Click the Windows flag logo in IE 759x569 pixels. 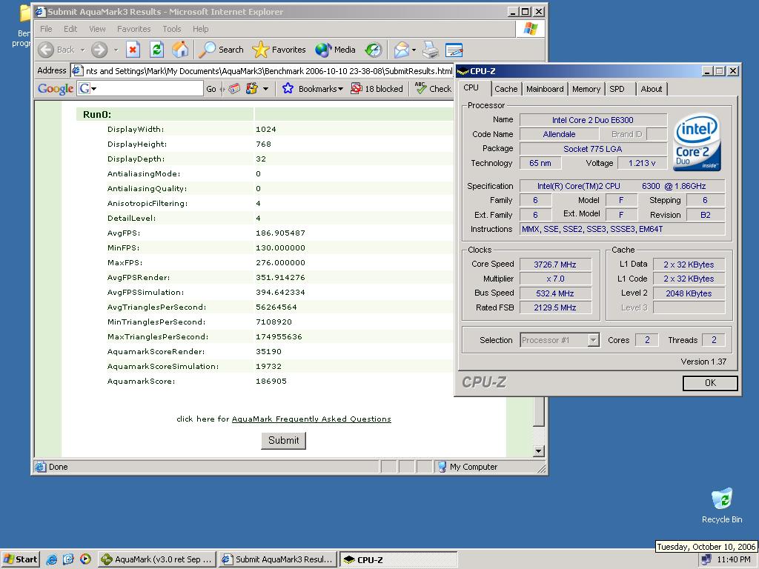click(531, 29)
